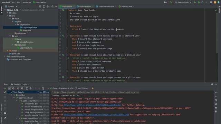Select Scratches and Consoles node
The image size is (221, 124).
(20, 60)
